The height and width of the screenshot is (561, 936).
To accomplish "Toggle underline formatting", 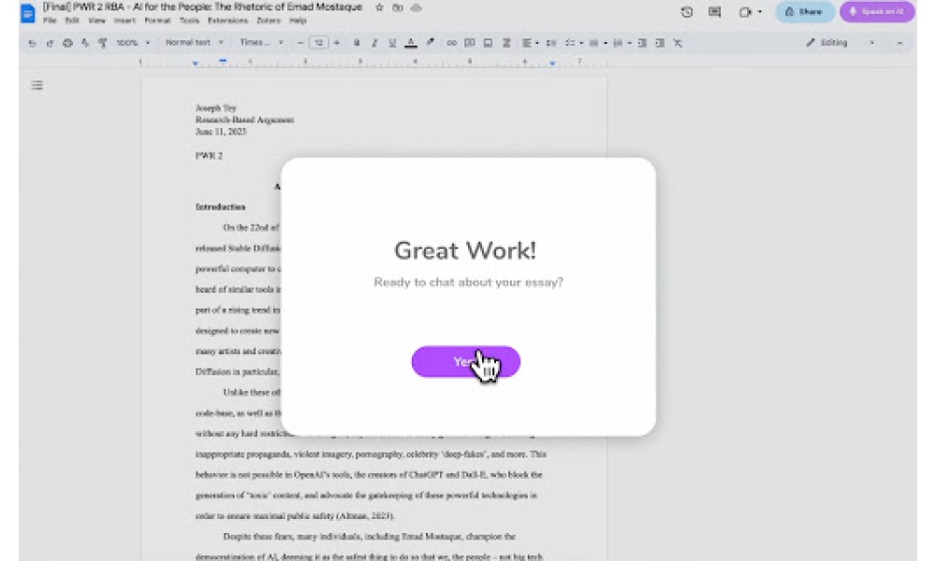I will click(392, 43).
